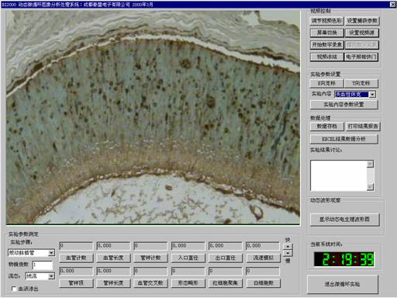Click the 调节视频色彩 button
397x298 pixels.
click(x=326, y=21)
